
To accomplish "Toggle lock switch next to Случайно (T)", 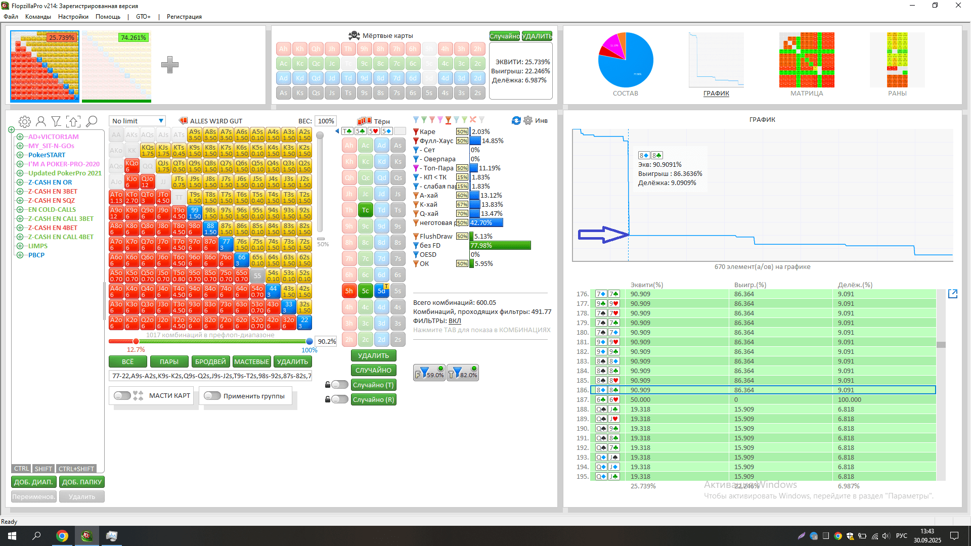I will pyautogui.click(x=339, y=385).
